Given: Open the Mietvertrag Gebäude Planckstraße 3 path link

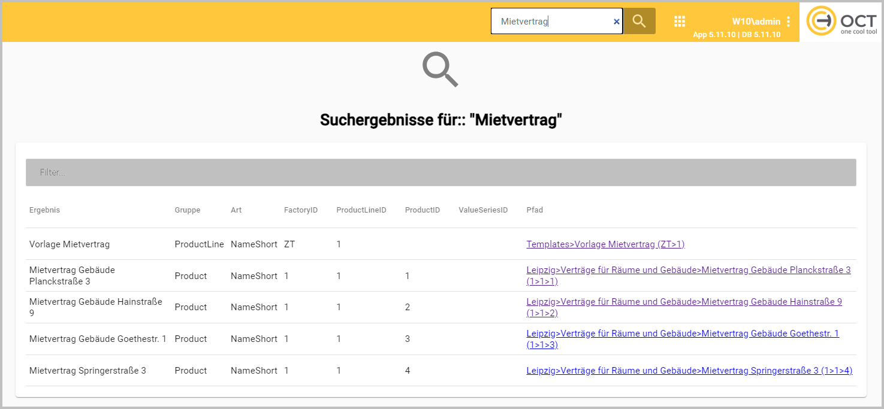Looking at the screenshot, I should pyautogui.click(x=688, y=270).
